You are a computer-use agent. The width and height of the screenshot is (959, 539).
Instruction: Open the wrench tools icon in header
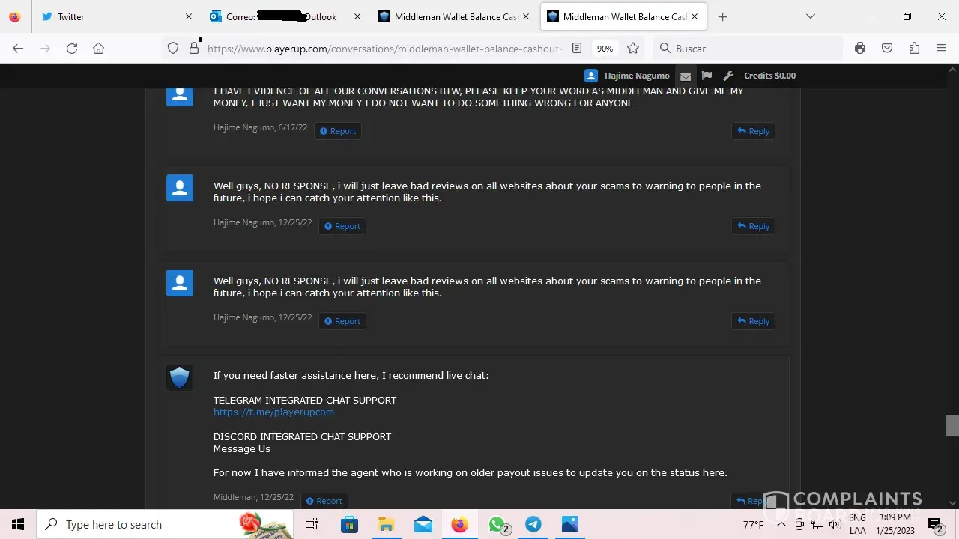pyautogui.click(x=728, y=76)
